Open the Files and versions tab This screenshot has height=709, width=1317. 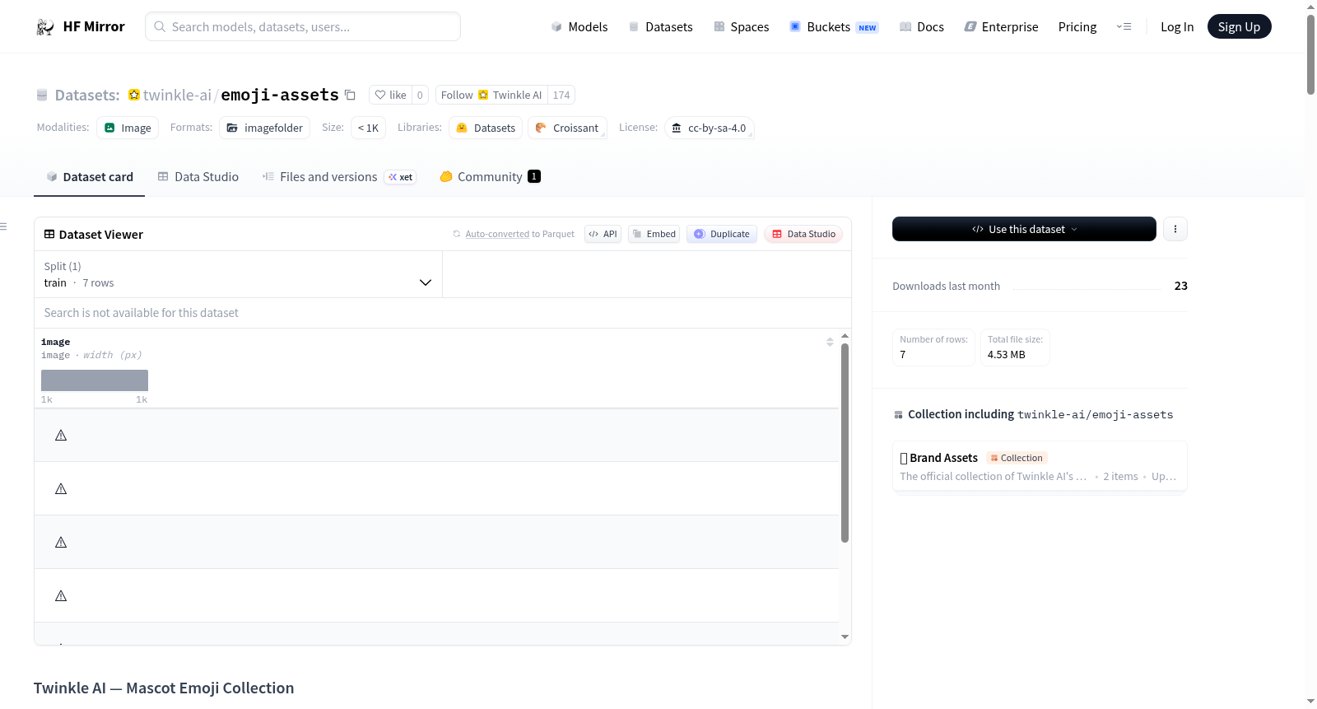click(x=339, y=176)
